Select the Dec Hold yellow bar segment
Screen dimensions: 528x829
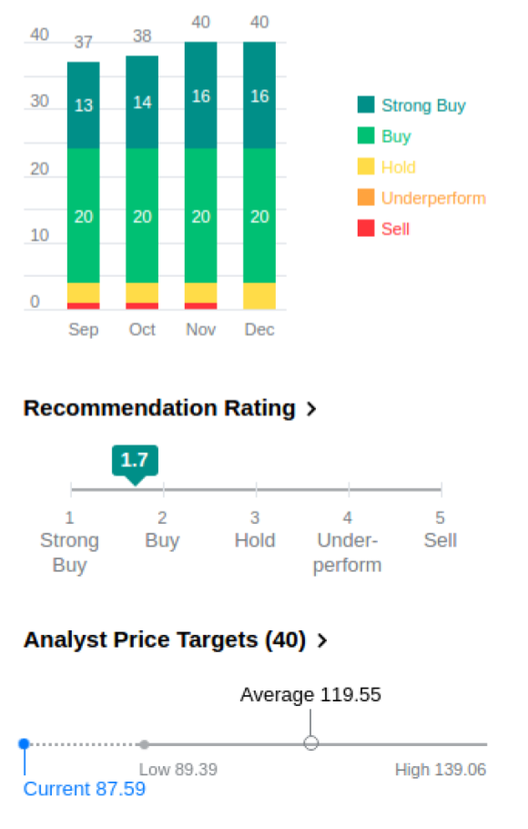coord(259,296)
